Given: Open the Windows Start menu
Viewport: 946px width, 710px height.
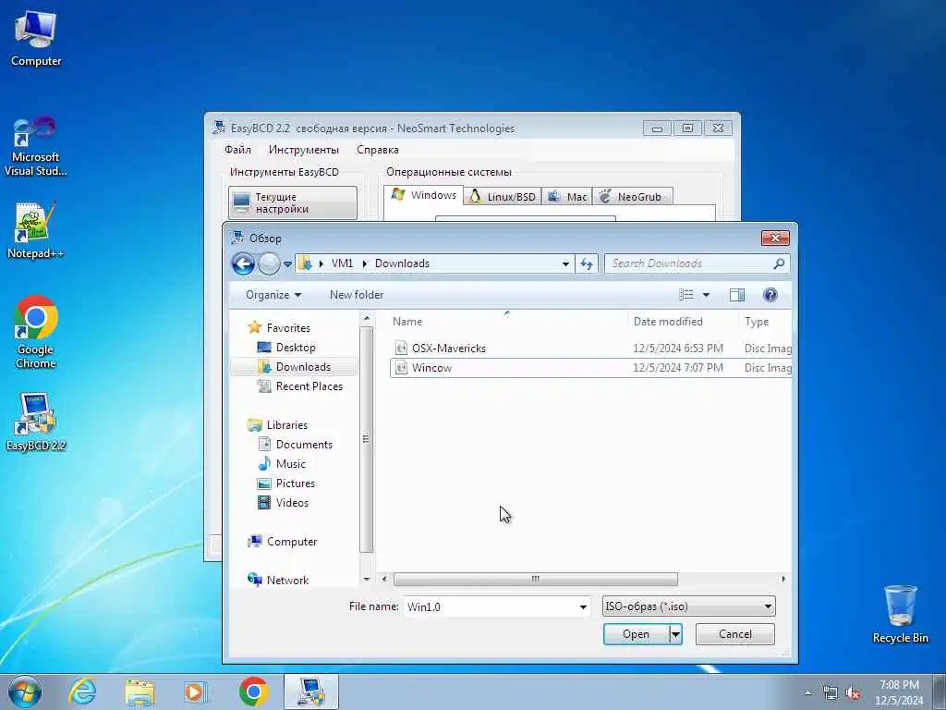Looking at the screenshot, I should [x=25, y=692].
